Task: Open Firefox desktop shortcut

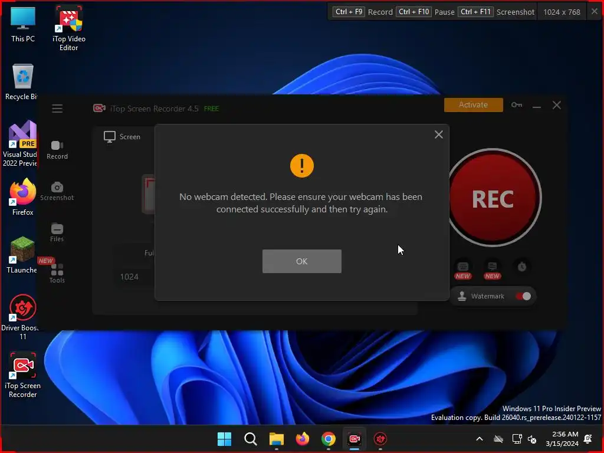Action: (23, 196)
